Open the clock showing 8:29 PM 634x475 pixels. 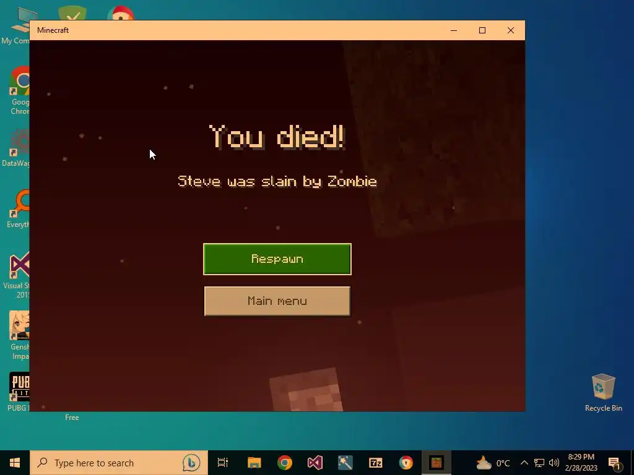581,463
